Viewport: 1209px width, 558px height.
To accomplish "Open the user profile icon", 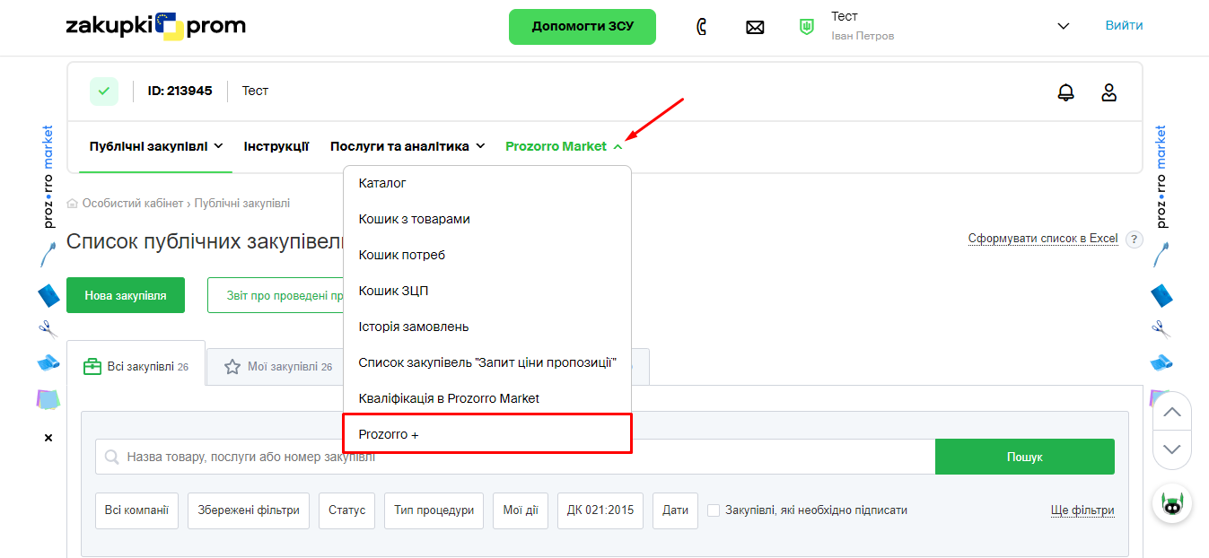I will (x=1109, y=92).
